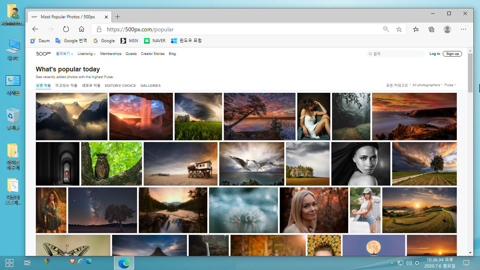The image size is (480, 270).
Task: Click the Log in link
Action: [x=435, y=54]
